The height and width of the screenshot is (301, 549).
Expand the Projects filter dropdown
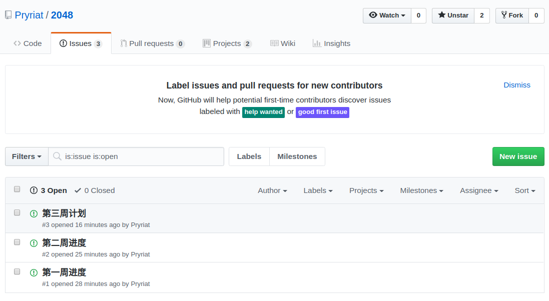coord(366,190)
